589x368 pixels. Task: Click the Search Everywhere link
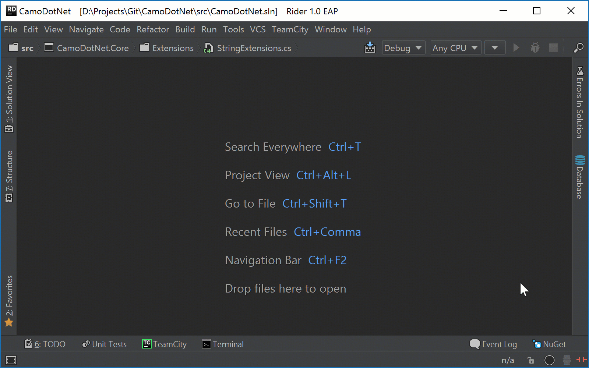[273, 147]
